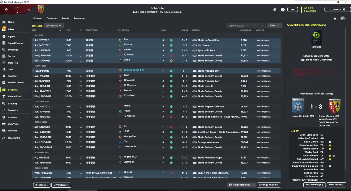
Task: Open the FM menu button
Action: pyautogui.click(x=293, y=10)
